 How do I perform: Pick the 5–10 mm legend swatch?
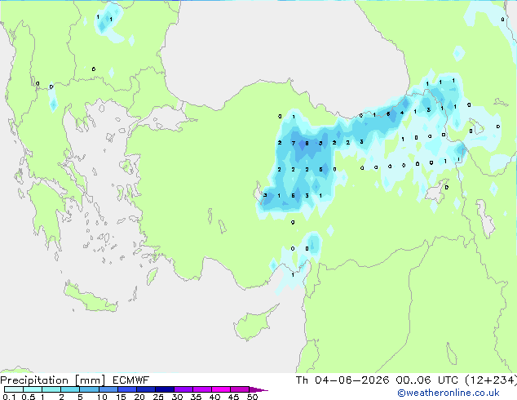[89, 389]
